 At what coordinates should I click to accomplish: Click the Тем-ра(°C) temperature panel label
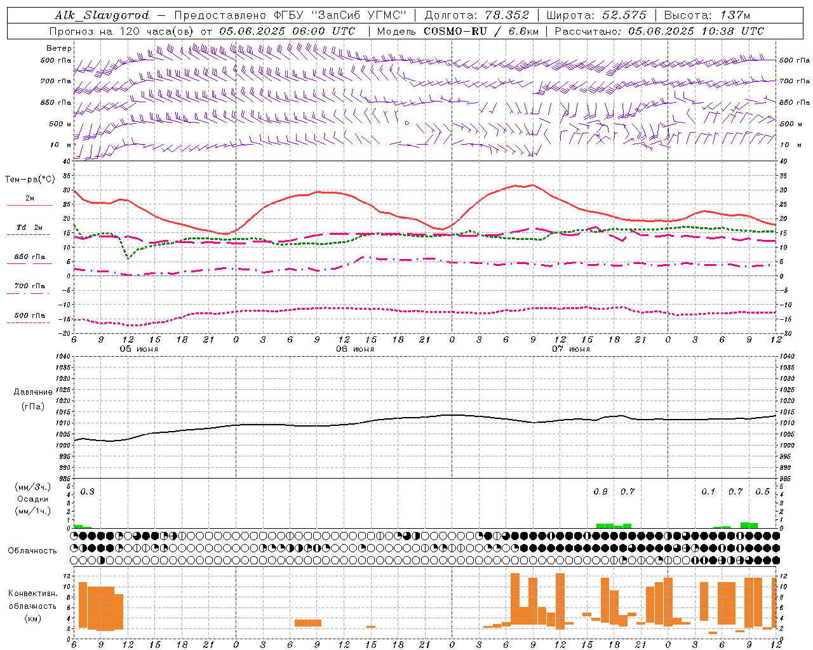(x=30, y=180)
